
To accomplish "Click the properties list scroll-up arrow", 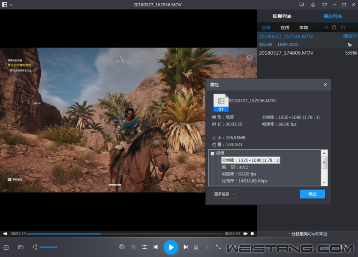I will point(324,153).
